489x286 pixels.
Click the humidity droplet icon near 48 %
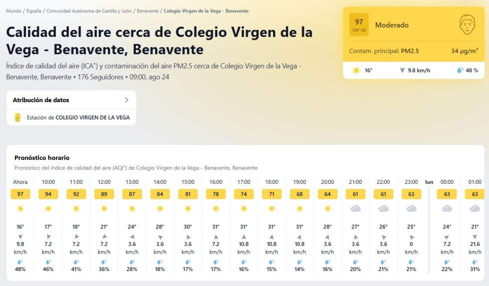point(460,70)
